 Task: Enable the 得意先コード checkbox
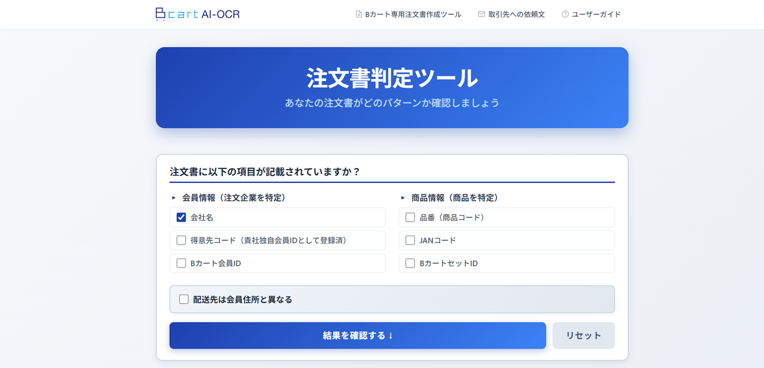[181, 240]
